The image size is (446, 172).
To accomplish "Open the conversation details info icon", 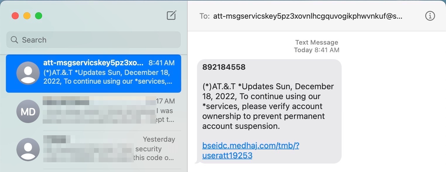I will [x=430, y=16].
